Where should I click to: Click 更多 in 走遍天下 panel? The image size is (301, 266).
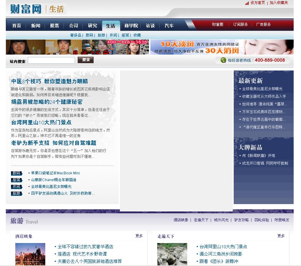tap(281, 236)
